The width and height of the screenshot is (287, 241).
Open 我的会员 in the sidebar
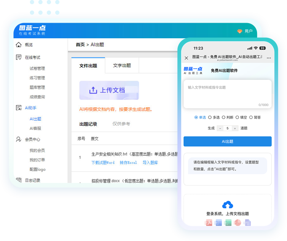(38, 151)
